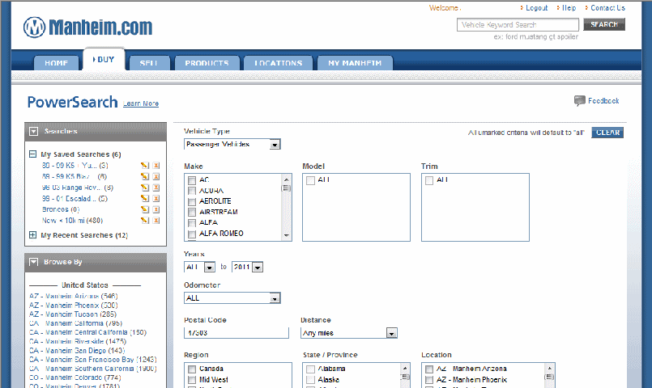The height and width of the screenshot is (388, 652).
Task: Check the Canada region checkbox
Action: pyautogui.click(x=192, y=369)
